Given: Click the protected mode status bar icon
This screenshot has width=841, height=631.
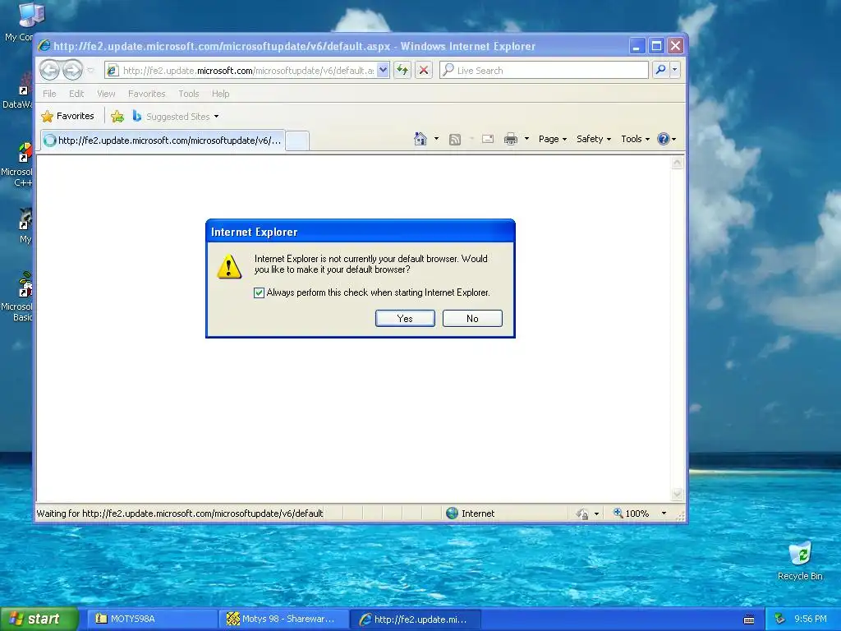Looking at the screenshot, I should [x=582, y=514].
